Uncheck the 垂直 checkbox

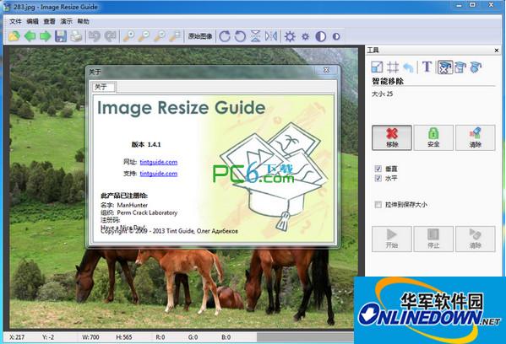click(378, 169)
